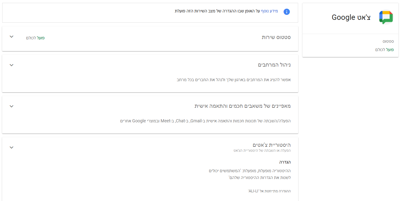Collapse the 'היסטוריית צ'אטים' chevron arrow
The height and width of the screenshot is (201, 405).
(11, 147)
